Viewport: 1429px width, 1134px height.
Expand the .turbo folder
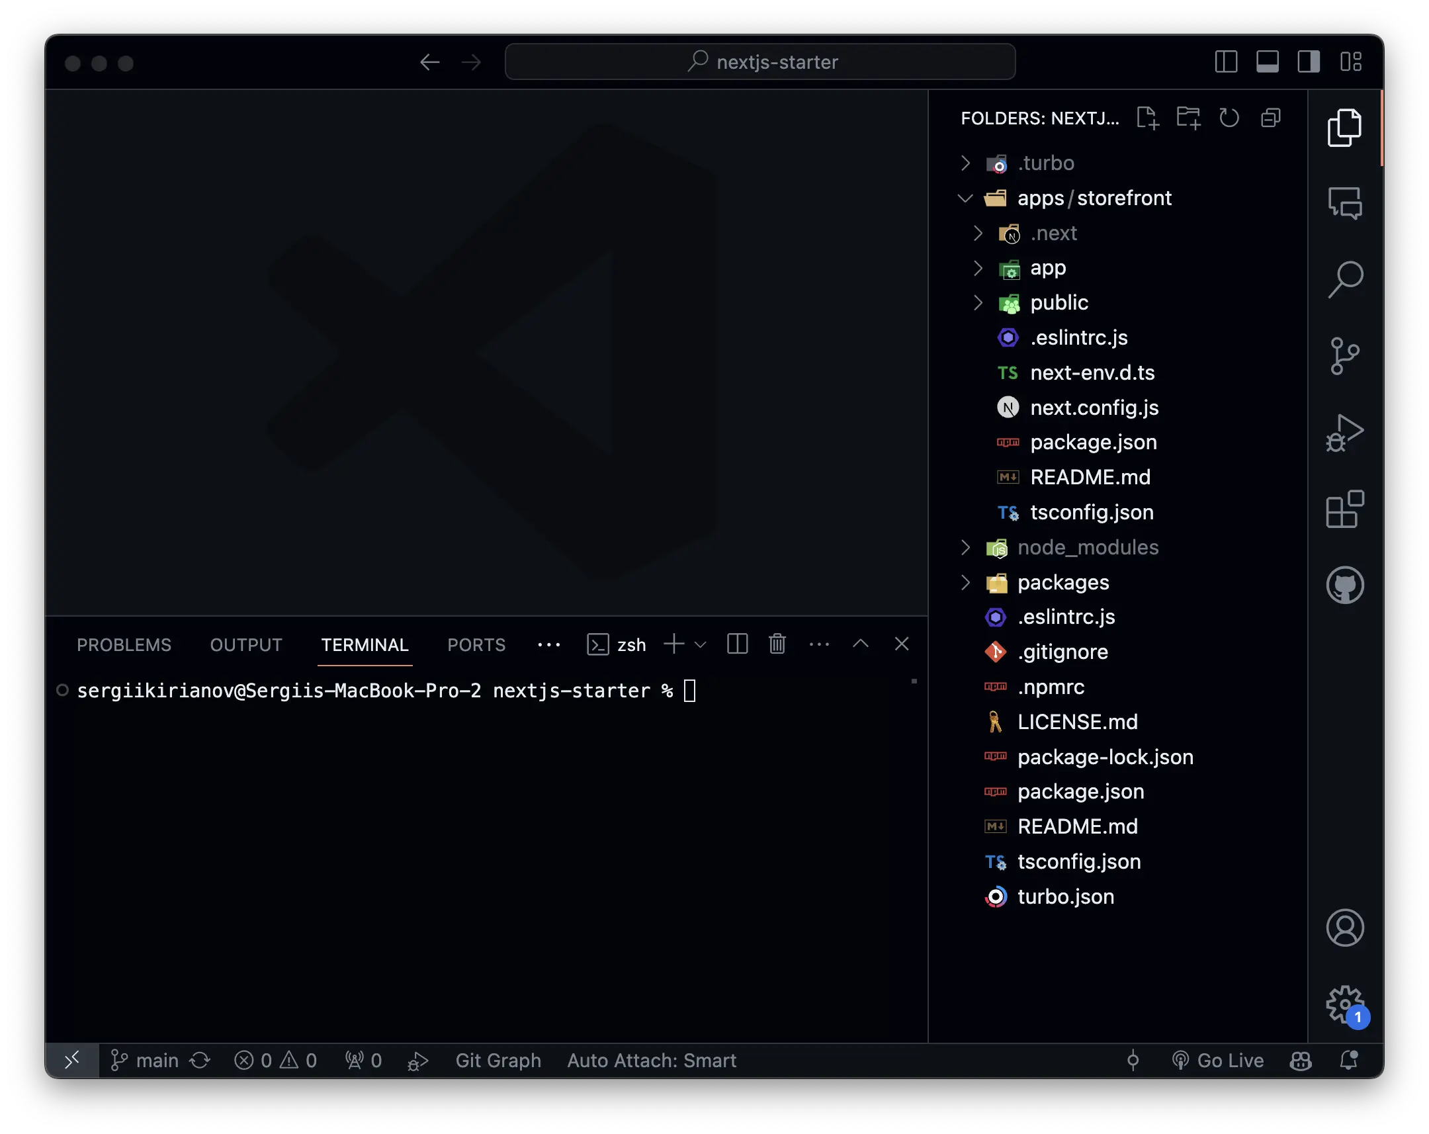(x=965, y=163)
